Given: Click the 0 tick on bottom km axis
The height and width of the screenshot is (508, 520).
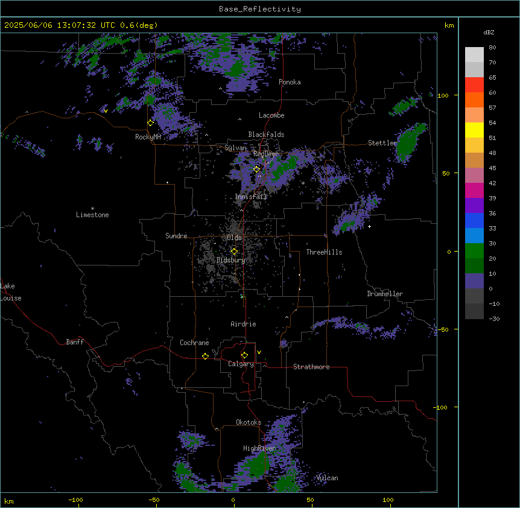Looking at the screenshot, I should 233,500.
